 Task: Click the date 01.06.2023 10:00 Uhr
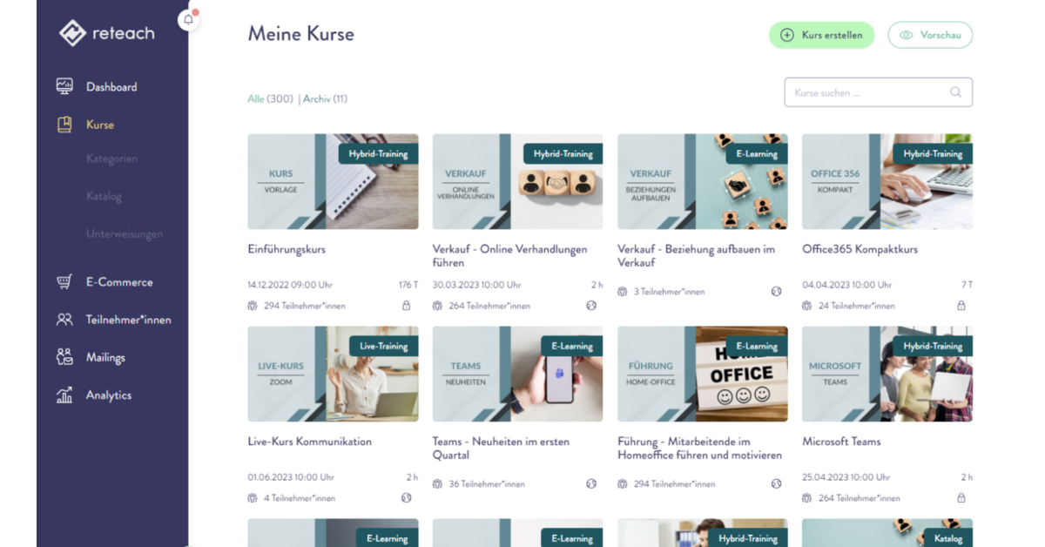click(x=291, y=477)
